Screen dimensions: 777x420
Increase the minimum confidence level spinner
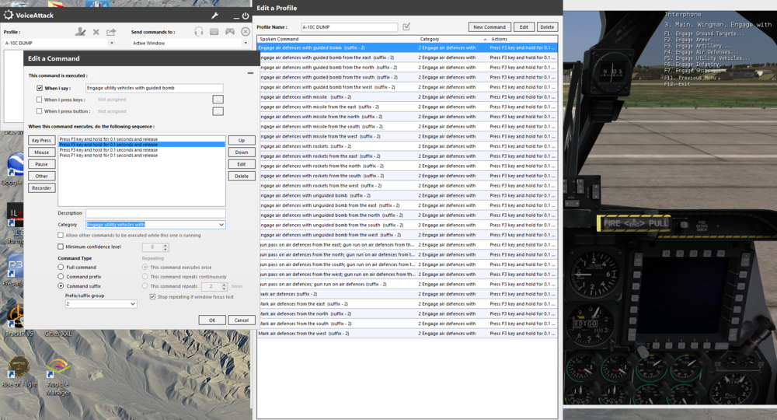[166, 245]
